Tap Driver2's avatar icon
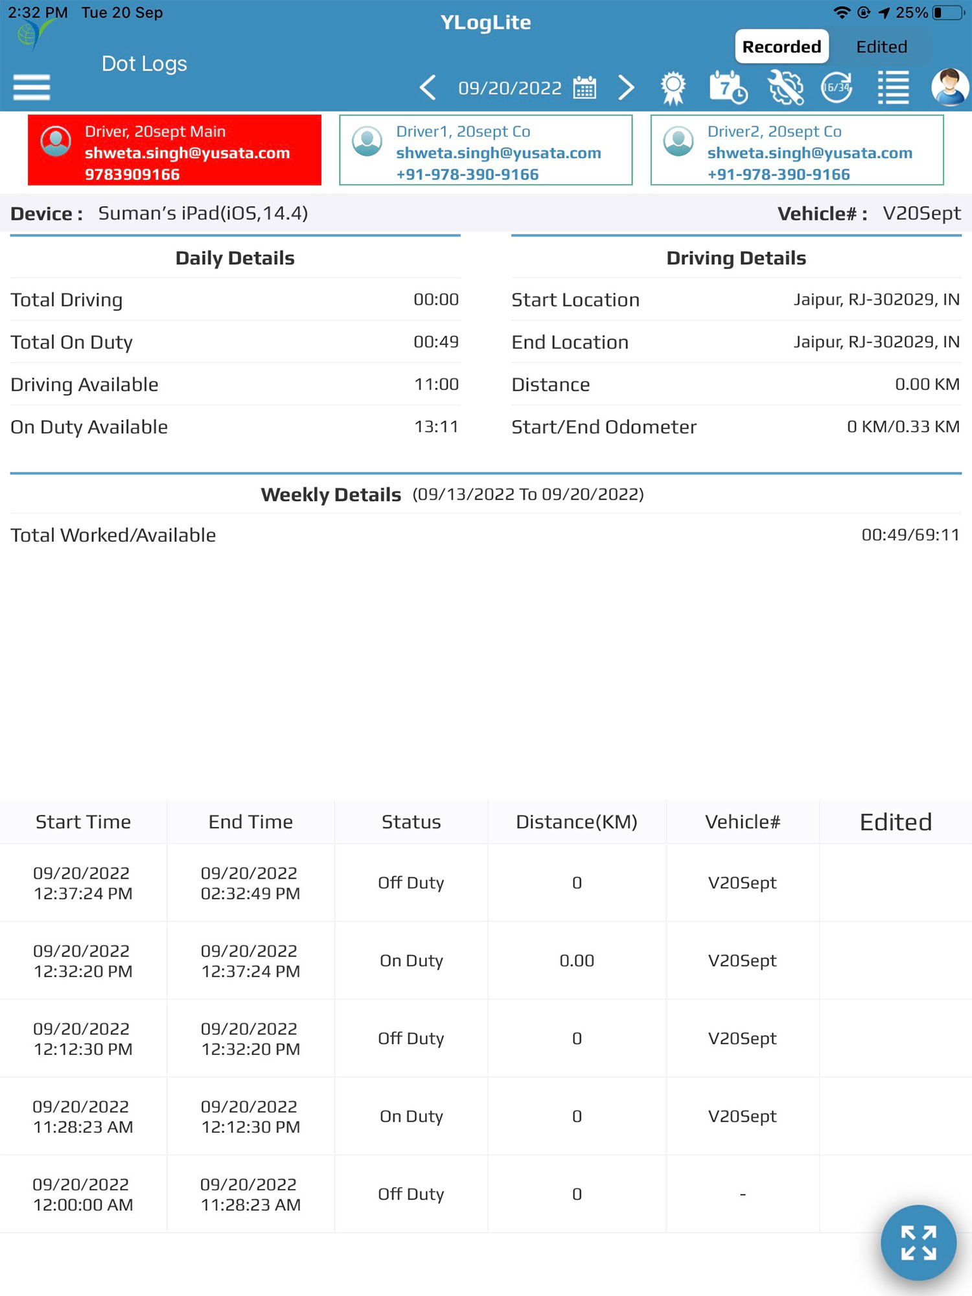972x1296 pixels. tap(678, 141)
